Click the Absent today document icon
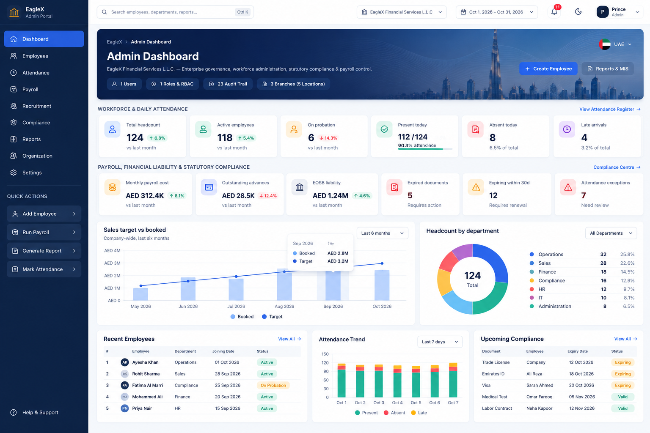 coord(475,129)
